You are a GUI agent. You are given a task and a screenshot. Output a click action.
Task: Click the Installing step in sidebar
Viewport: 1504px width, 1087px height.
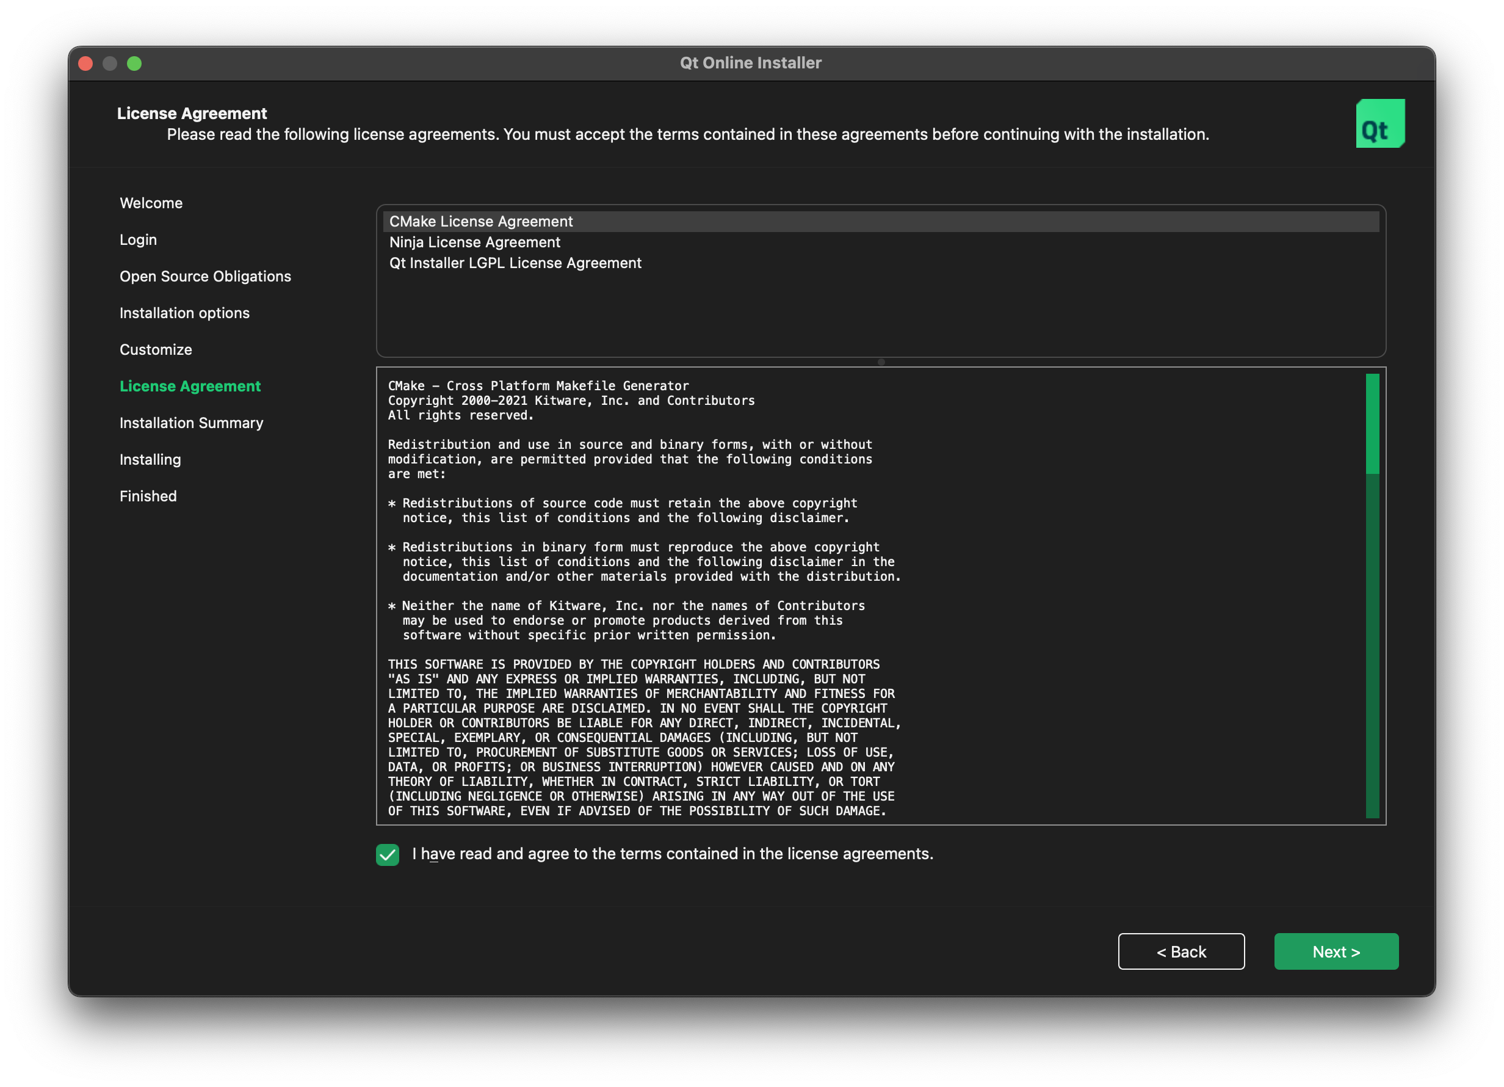(150, 459)
